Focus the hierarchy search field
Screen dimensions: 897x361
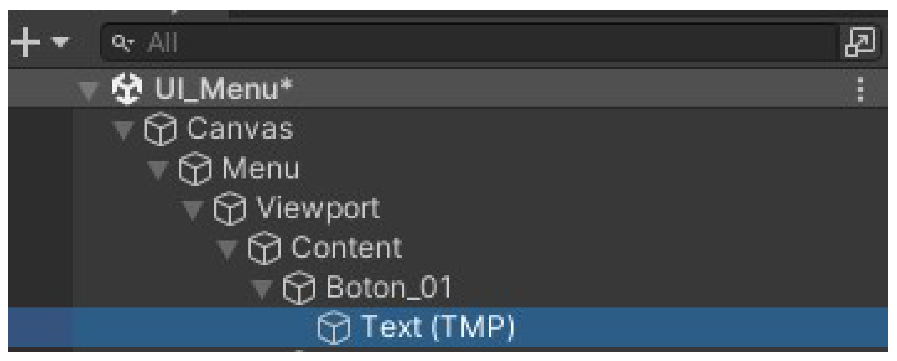click(465, 43)
